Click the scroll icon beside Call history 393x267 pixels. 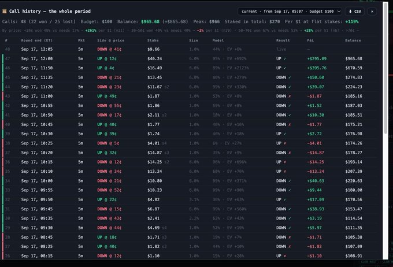[x=5, y=12]
